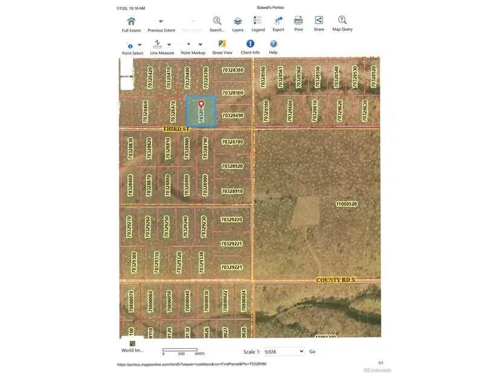The height and width of the screenshot is (374, 498).
Task: Share this map view
Action: click(319, 21)
